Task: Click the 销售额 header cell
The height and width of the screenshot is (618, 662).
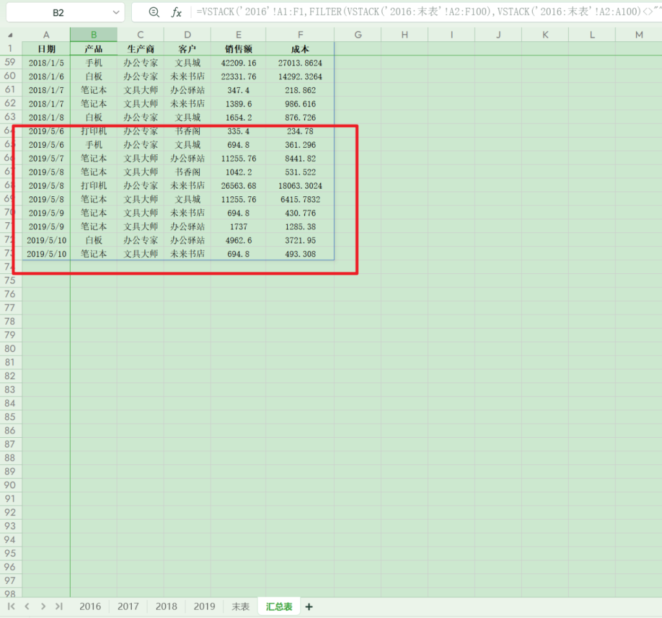Action: [239, 49]
